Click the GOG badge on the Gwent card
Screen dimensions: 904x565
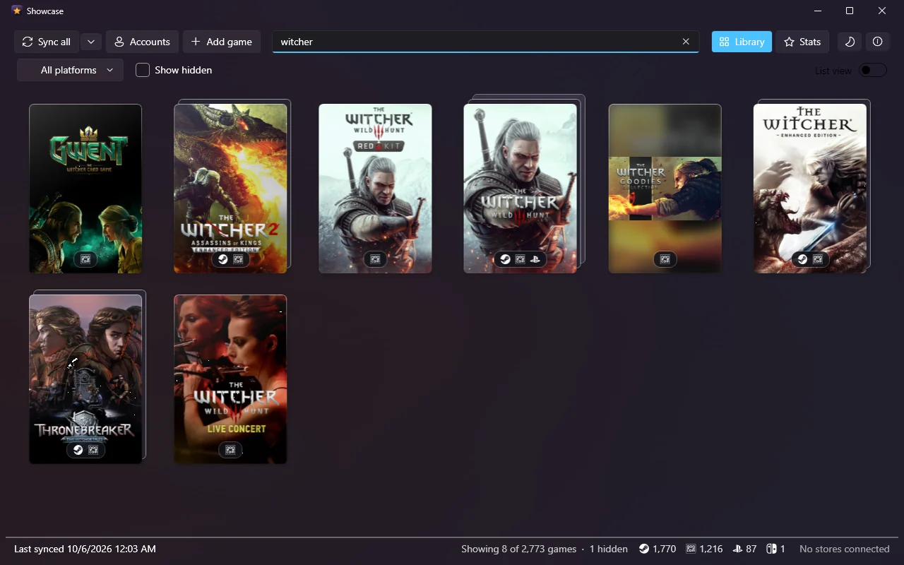(x=85, y=259)
